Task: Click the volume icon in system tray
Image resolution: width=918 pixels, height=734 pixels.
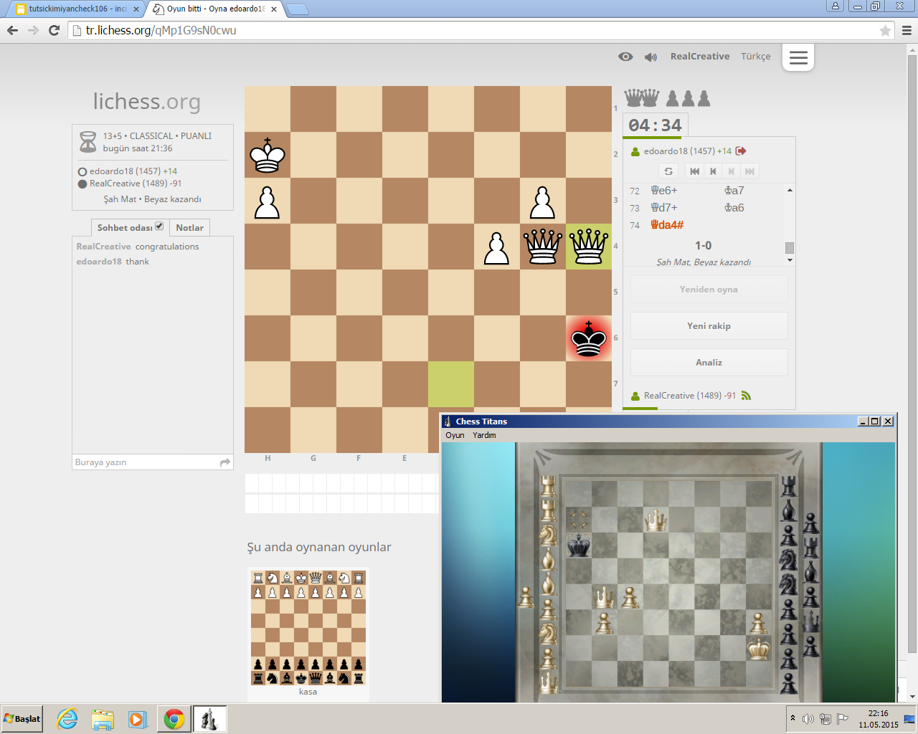Action: 808,719
